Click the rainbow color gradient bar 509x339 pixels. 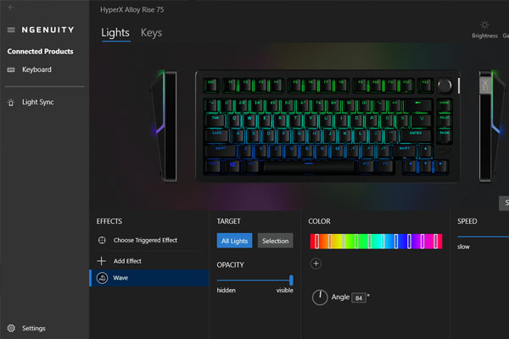click(x=376, y=241)
